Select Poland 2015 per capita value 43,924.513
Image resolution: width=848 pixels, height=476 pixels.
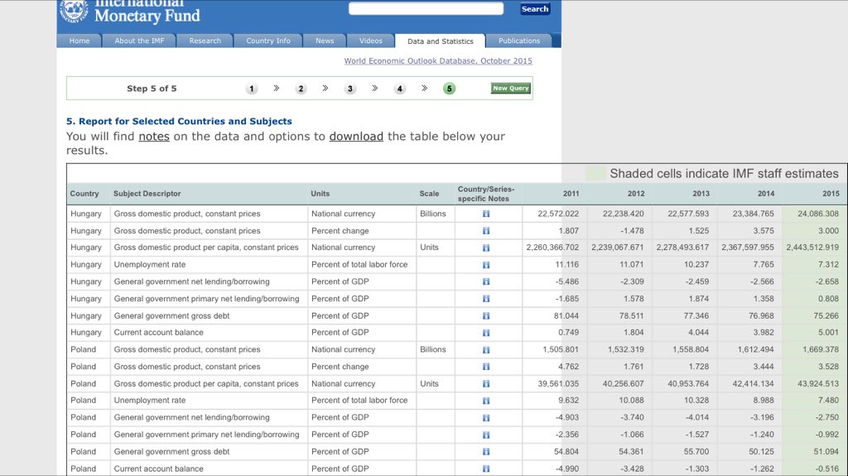coord(818,383)
